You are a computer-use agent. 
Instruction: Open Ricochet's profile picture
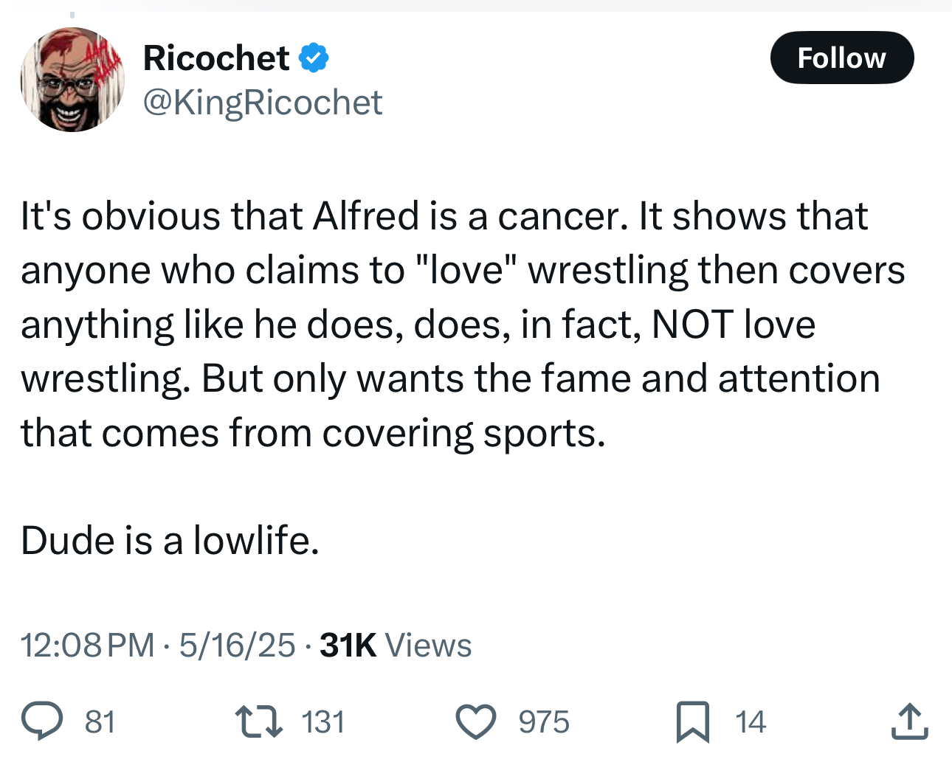point(72,80)
